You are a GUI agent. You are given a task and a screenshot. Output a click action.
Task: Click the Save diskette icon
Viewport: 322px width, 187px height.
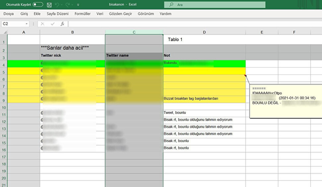click(x=49, y=5)
